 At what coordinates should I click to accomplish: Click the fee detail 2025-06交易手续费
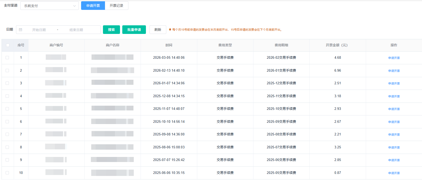(281, 160)
